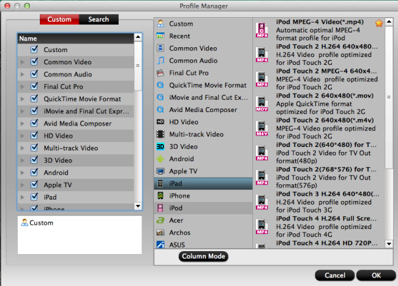Click the Android robot icon
Screen dimensions: 398x286
click(x=160, y=159)
